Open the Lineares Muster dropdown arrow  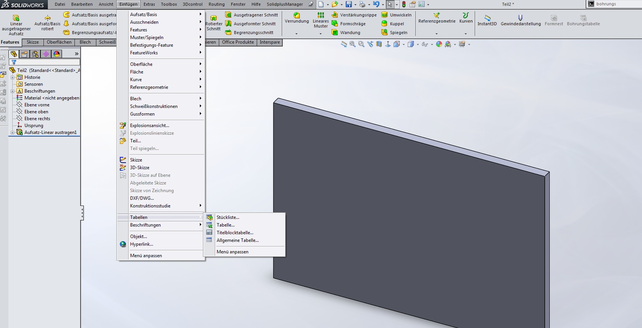tap(321, 34)
